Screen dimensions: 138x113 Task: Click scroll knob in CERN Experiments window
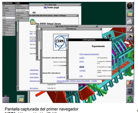[67, 45]
